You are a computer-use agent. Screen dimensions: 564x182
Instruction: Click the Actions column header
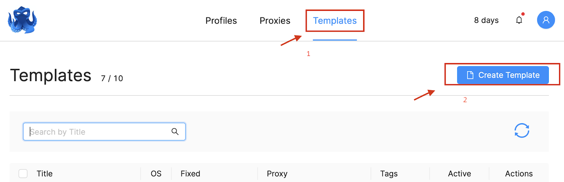click(519, 174)
